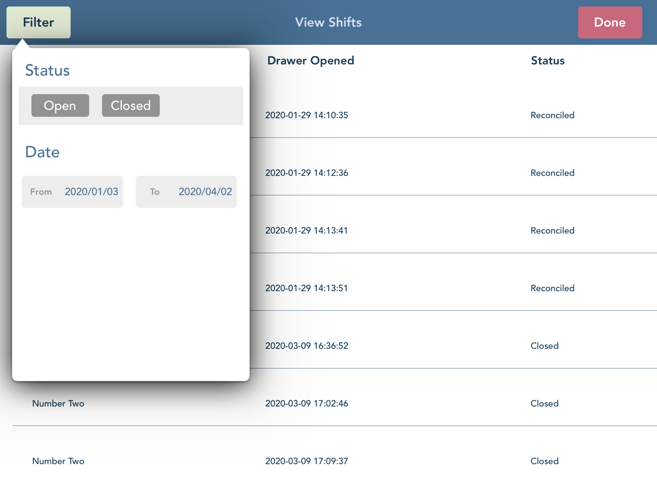
Task: Click the Closed status of the 16:36:52 shift
Action: tap(544, 345)
